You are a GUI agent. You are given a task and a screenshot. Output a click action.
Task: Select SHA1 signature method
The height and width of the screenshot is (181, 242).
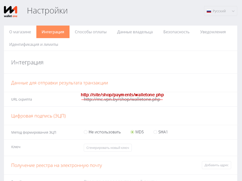click(x=155, y=132)
